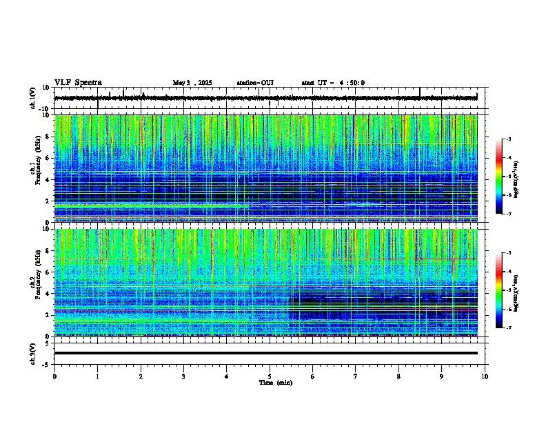
Task: Click the 'VLF Spectra' plot title
Action: pyautogui.click(x=78, y=83)
